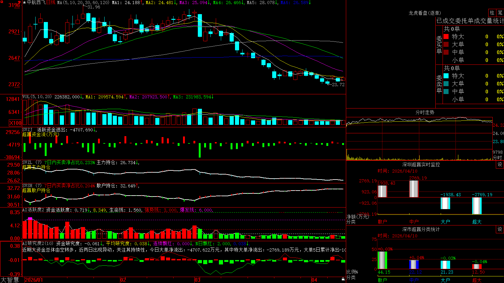Click the star icon before 中航西飞
Screen dimensions: 504x283
tap(25, 3)
